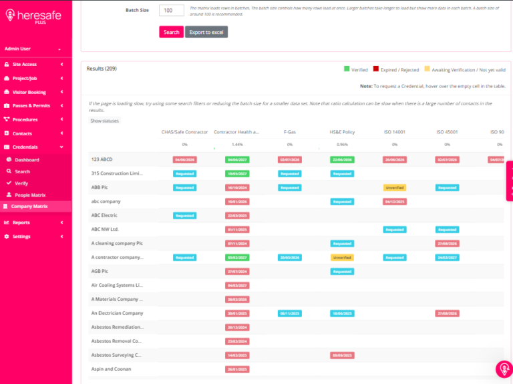Click the Show statuses button

pos(104,121)
